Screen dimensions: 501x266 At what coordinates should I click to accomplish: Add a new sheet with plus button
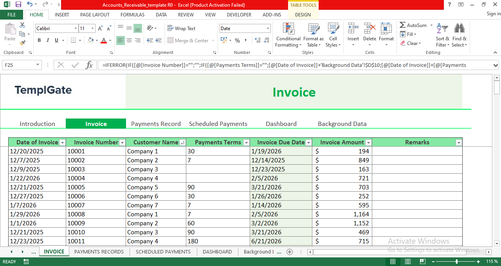tap(290, 252)
